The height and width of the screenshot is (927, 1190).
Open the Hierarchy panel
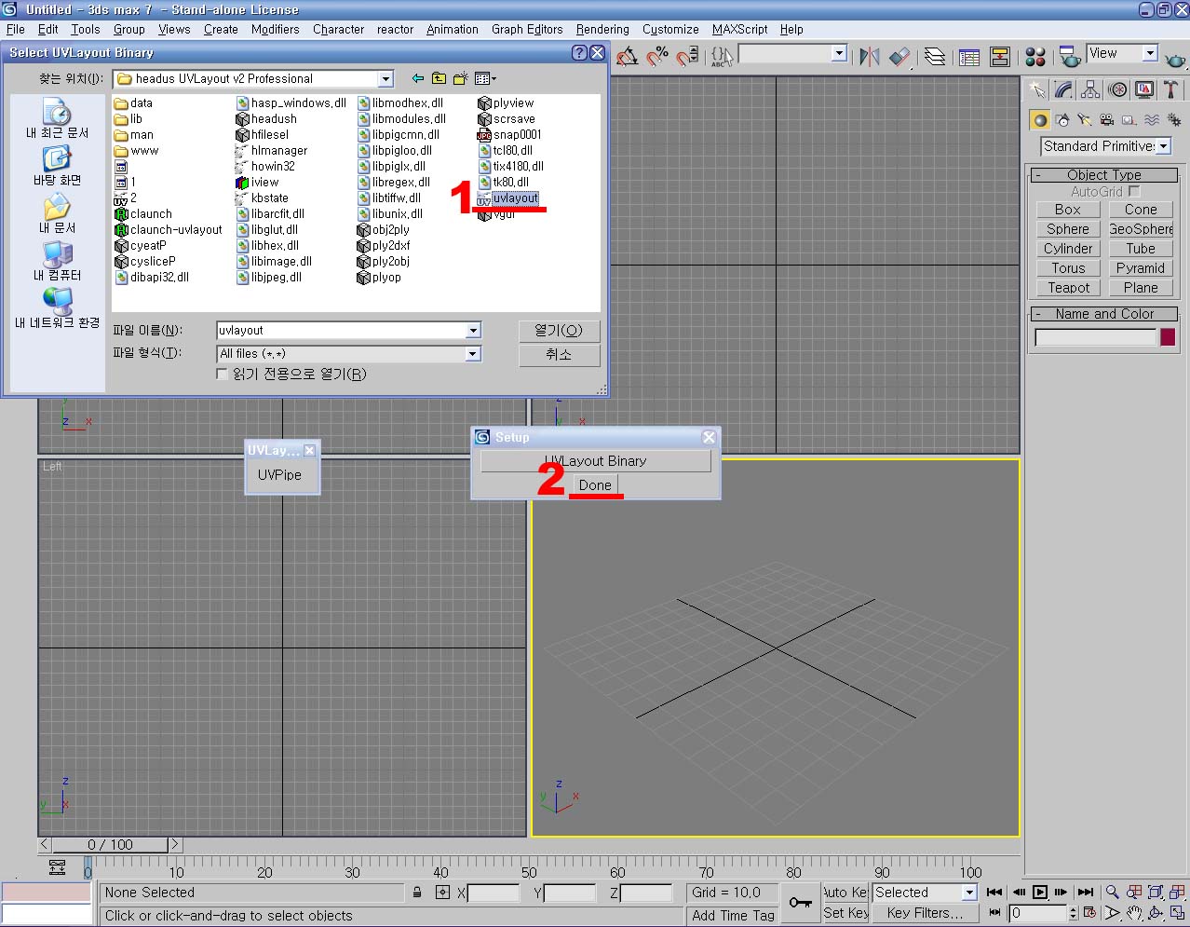pos(1090,90)
